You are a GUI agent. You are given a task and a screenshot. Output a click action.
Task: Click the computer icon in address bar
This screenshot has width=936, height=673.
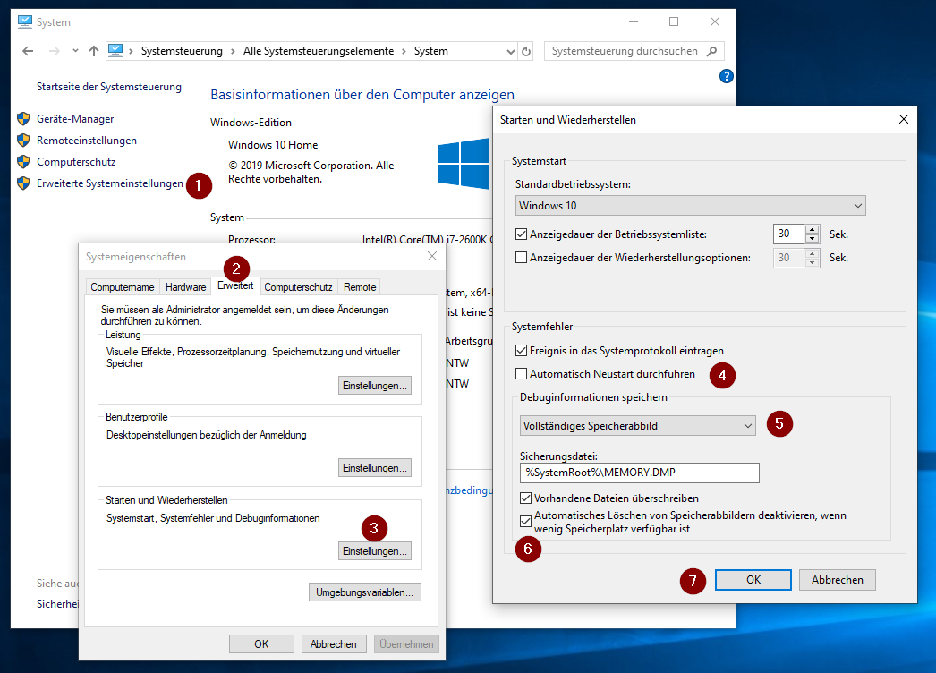click(x=115, y=51)
